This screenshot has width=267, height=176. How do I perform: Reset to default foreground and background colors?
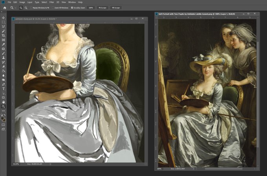point(2,115)
